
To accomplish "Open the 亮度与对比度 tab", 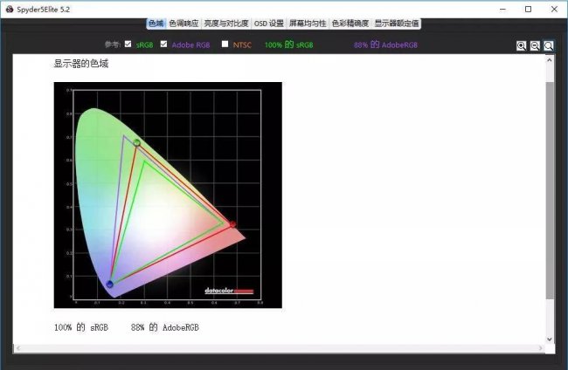I will (226, 24).
